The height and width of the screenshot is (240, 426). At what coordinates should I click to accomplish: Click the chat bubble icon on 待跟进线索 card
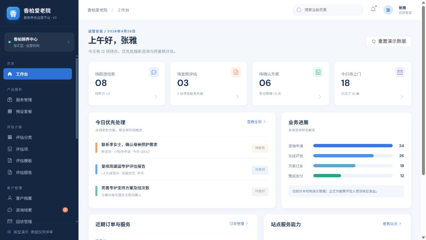pos(154,72)
